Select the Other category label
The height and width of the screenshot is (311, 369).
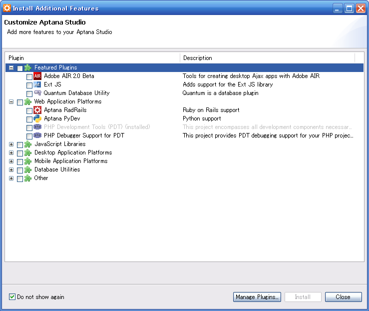[41, 178]
